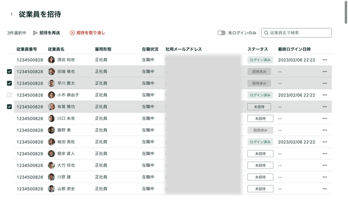Click the avatar of 大竹 将也
The image size is (348, 211).
[51, 165]
